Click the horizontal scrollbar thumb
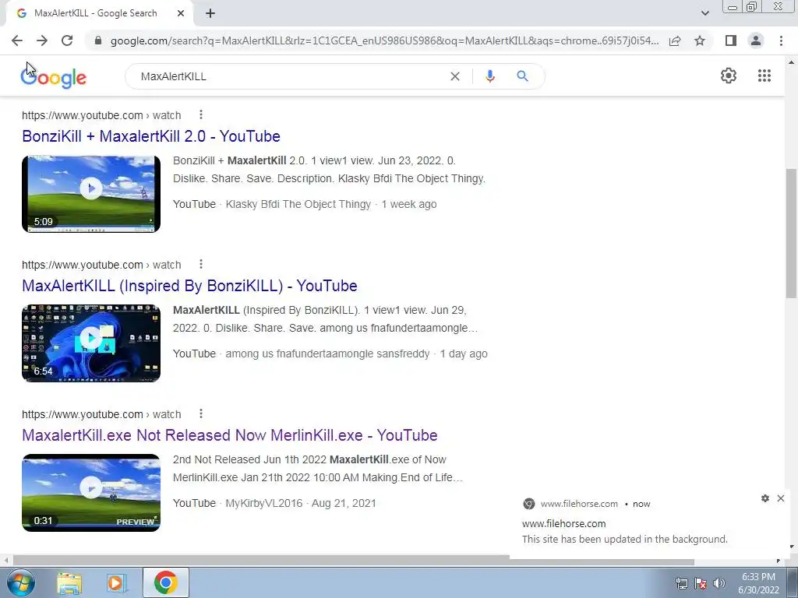 coord(354,561)
